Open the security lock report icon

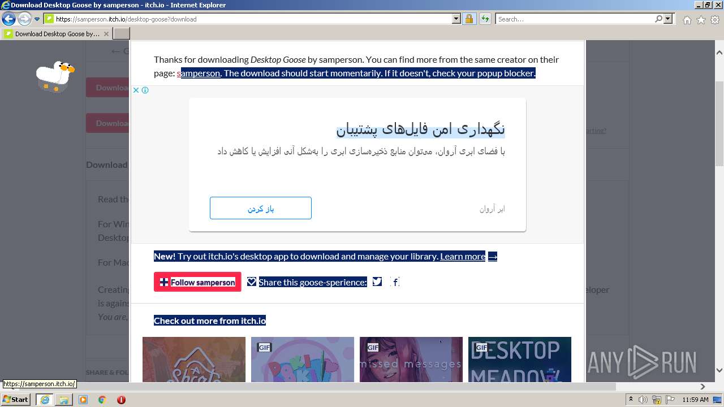click(x=469, y=19)
